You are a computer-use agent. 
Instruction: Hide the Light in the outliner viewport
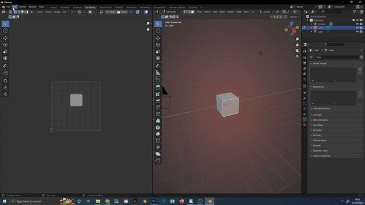coord(357,32)
